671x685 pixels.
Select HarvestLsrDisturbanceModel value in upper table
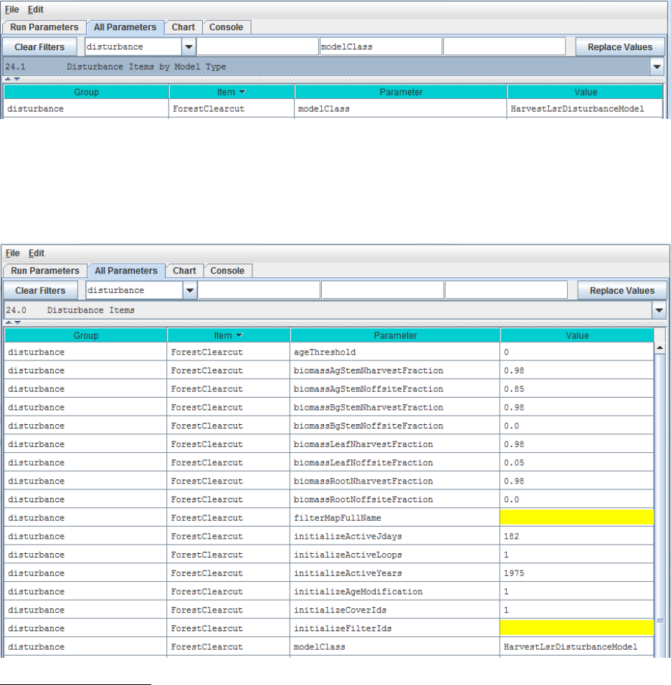point(584,109)
